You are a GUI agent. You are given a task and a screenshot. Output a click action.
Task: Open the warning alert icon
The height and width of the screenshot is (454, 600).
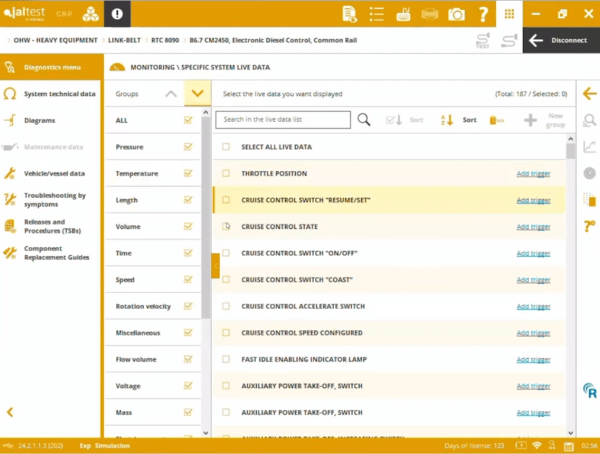(x=117, y=14)
